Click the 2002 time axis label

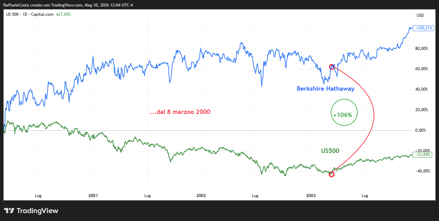(201, 196)
